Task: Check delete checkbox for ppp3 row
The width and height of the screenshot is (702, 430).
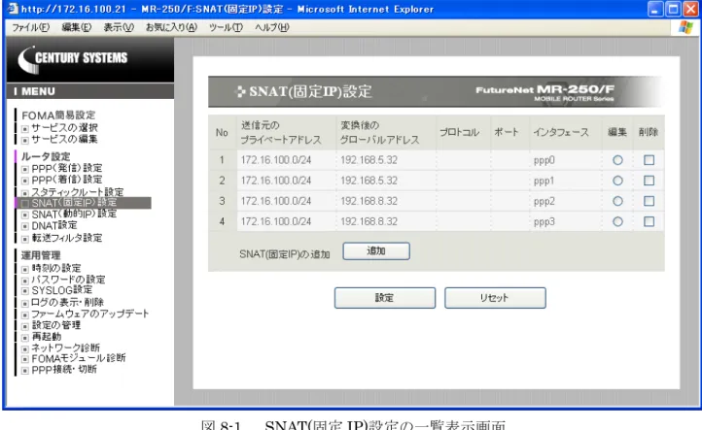Action: coord(649,221)
